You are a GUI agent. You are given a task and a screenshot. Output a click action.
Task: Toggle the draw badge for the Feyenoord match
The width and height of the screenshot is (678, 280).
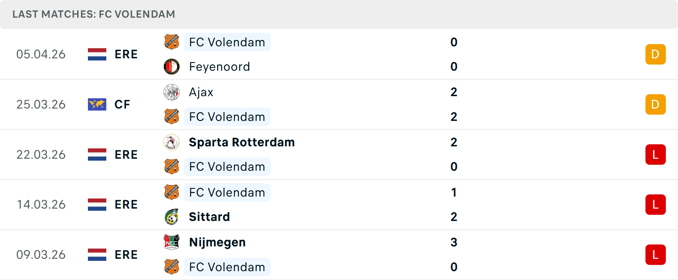655,54
